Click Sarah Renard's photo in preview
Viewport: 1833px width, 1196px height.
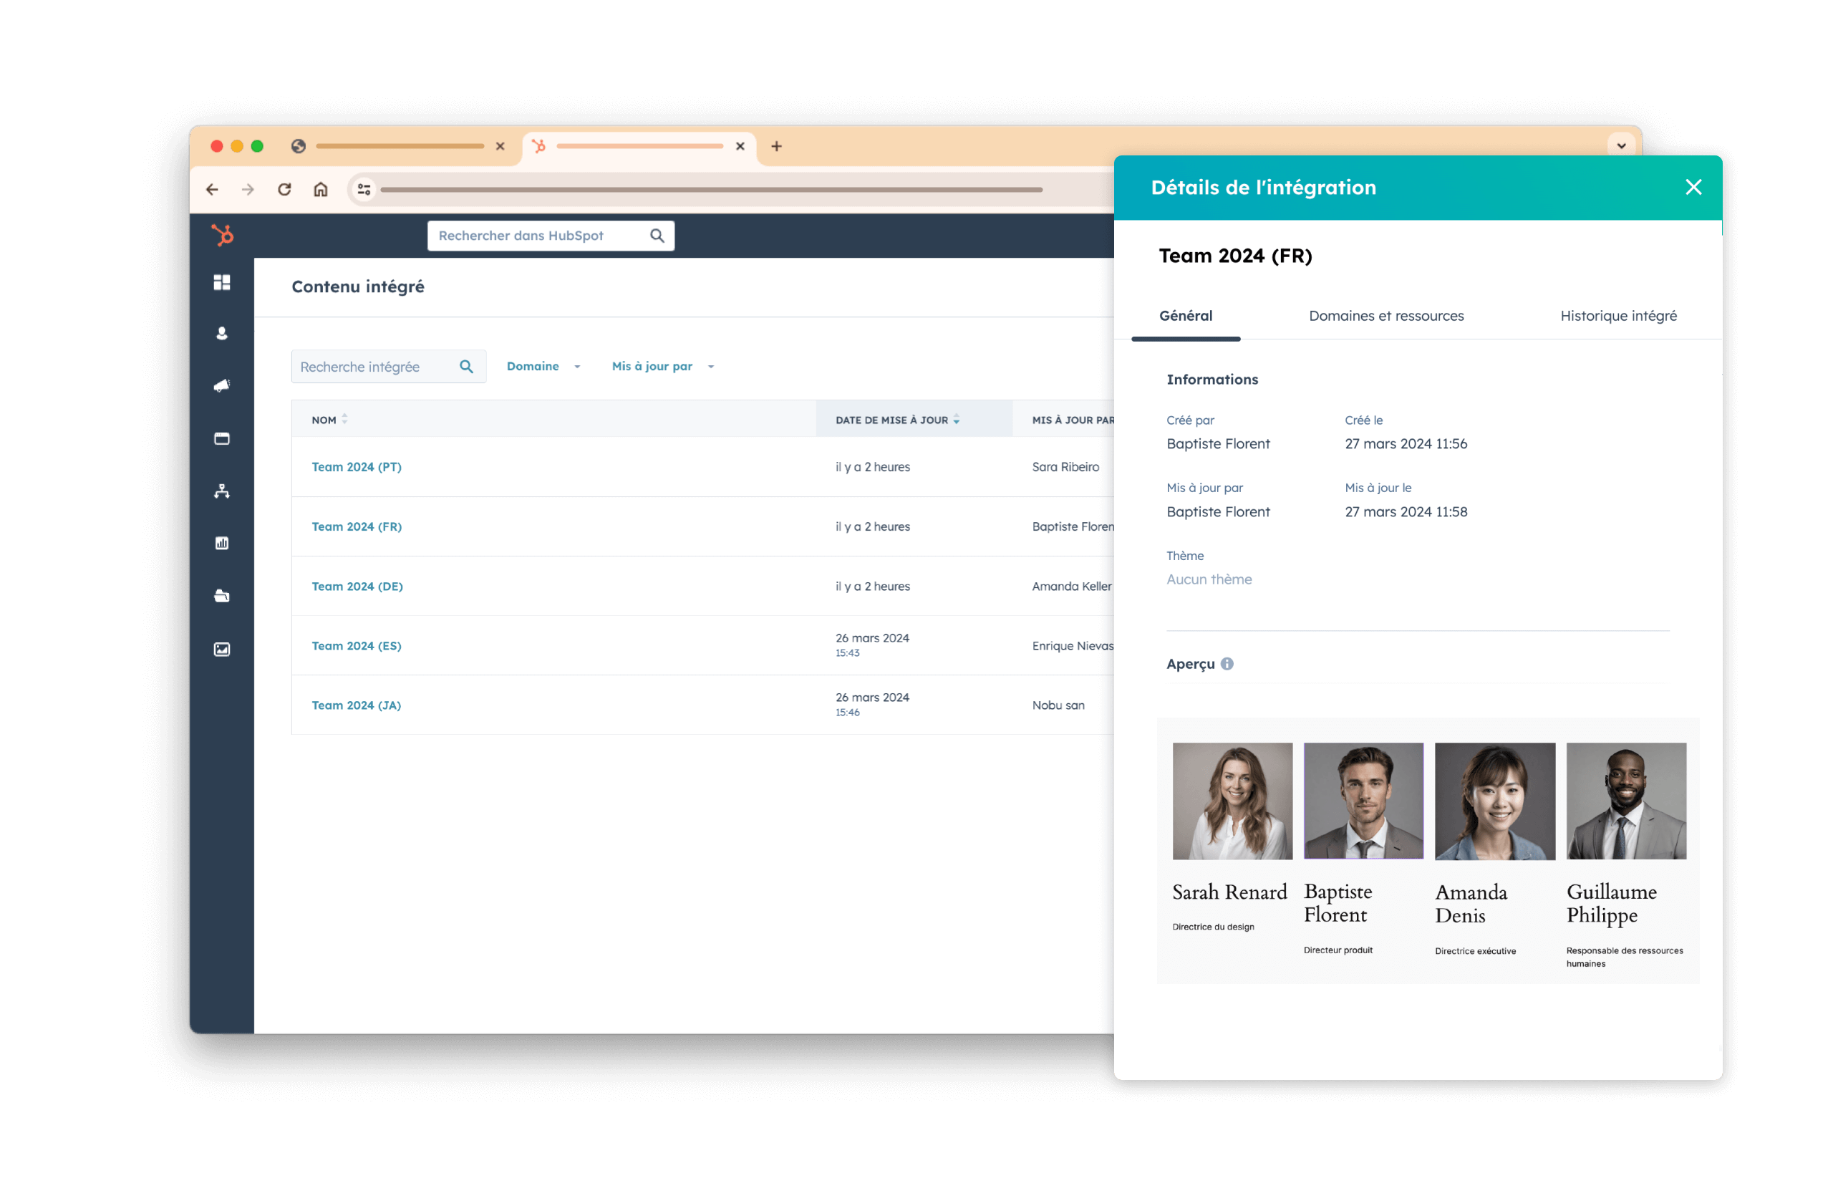(x=1232, y=801)
